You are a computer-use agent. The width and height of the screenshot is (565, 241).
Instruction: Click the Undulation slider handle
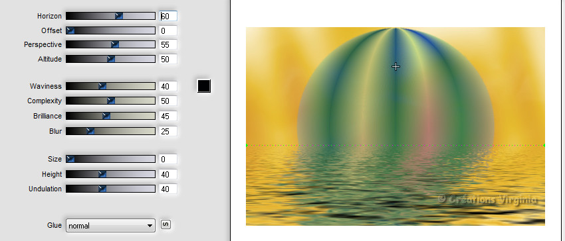click(102, 189)
